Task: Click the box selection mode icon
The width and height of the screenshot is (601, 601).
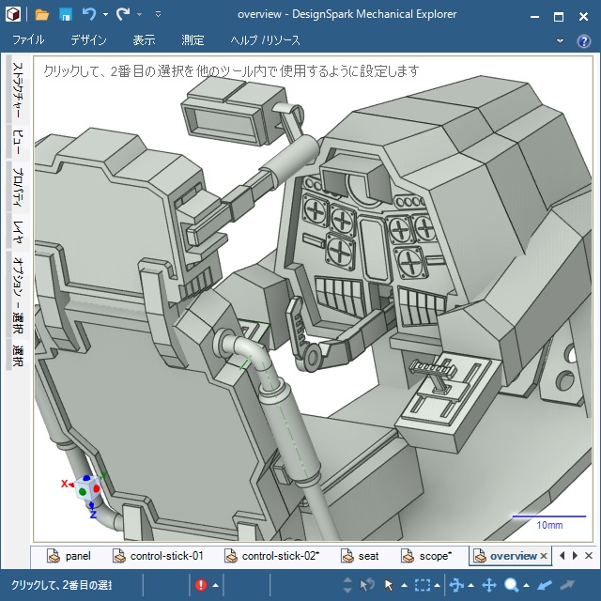Action: (x=423, y=585)
